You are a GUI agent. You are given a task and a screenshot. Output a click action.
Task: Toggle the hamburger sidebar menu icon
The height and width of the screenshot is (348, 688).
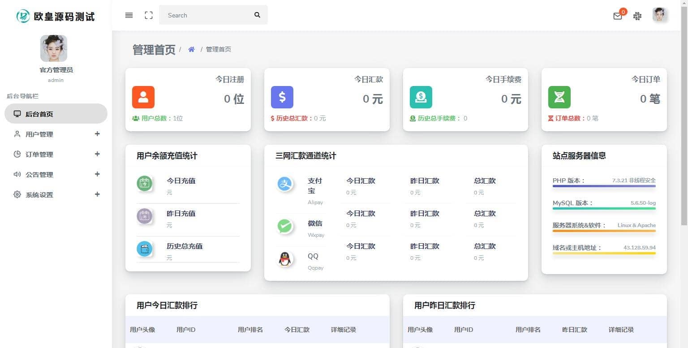click(x=129, y=15)
